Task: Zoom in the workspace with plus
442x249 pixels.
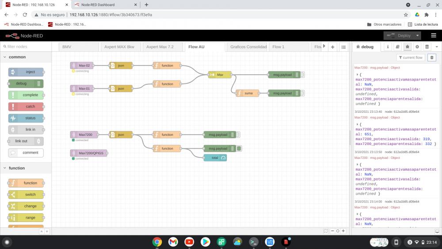Action: coord(343,231)
